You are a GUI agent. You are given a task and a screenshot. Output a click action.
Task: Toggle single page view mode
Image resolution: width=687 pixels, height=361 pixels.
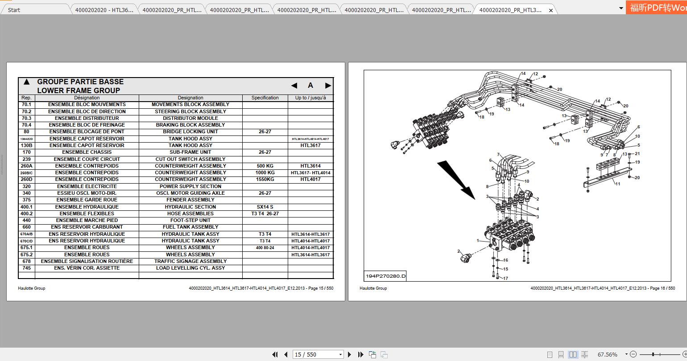tap(550, 354)
